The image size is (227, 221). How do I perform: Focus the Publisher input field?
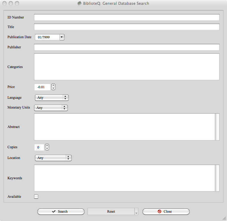127,47
